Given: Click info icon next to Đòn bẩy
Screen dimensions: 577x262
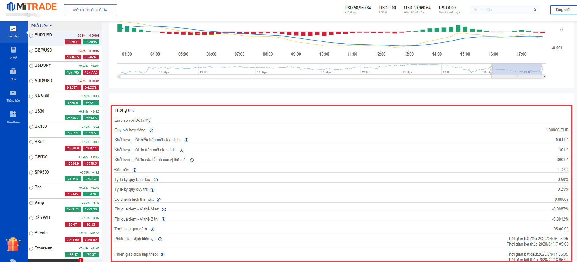Looking at the screenshot, I should 135,170.
